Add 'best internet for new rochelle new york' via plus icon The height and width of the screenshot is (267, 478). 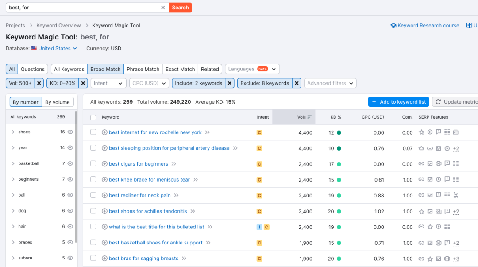(104, 132)
